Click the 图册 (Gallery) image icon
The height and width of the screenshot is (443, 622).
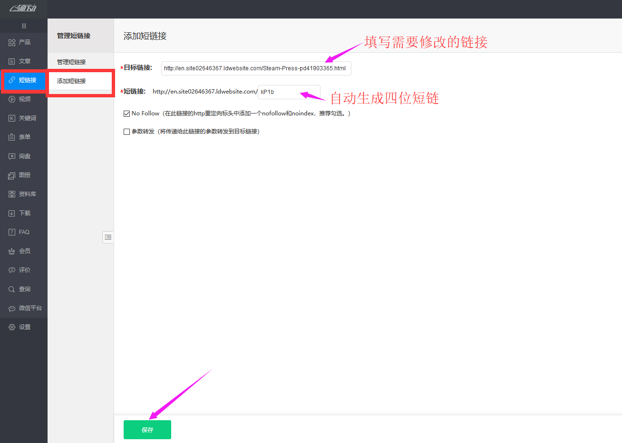click(12, 175)
